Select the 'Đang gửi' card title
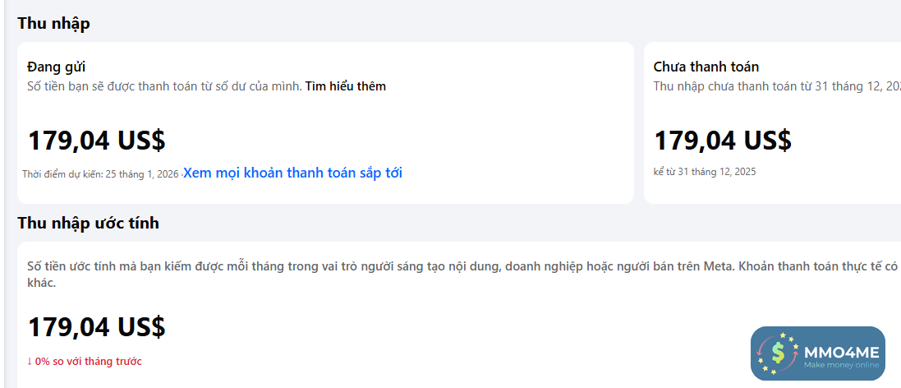 (x=57, y=67)
